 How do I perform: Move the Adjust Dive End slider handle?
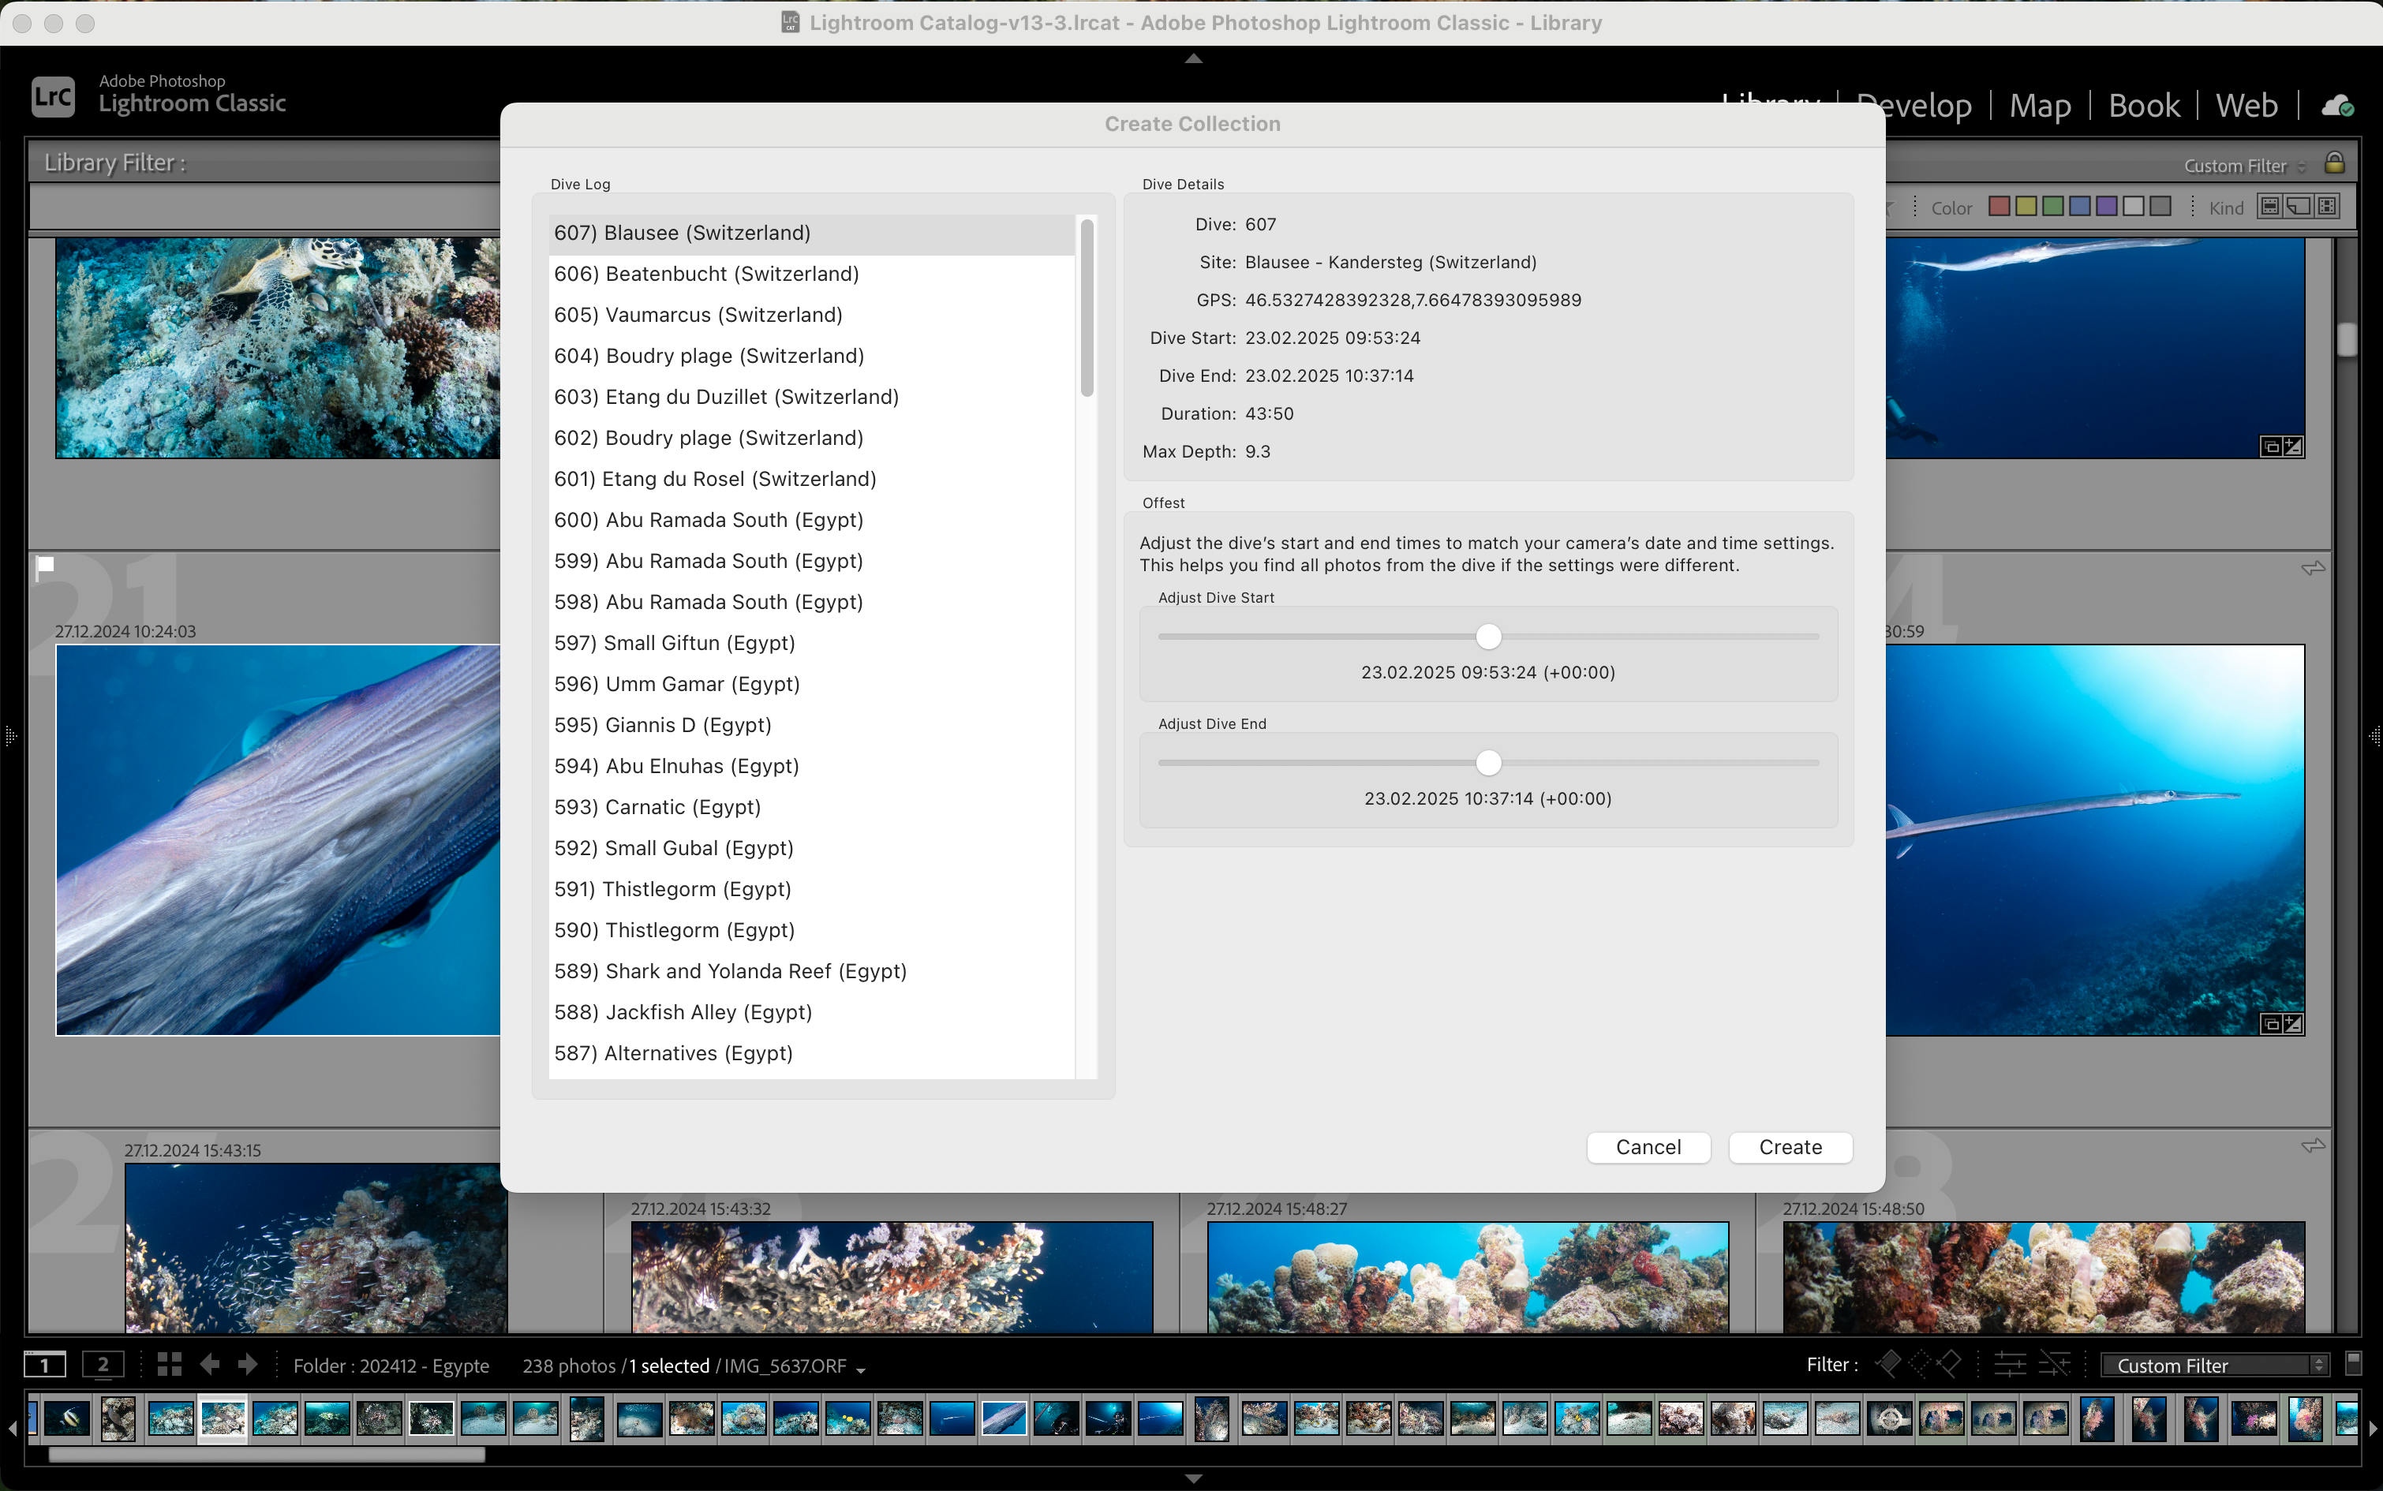(x=1488, y=764)
